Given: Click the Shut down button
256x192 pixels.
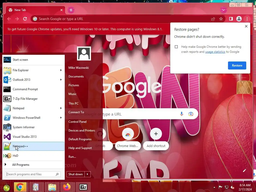Looking at the screenshot, I should (x=75, y=174).
